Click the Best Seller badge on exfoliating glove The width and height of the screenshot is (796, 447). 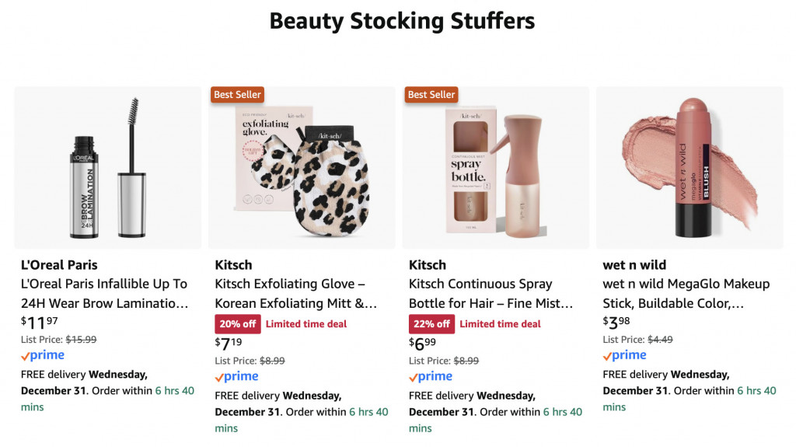[x=238, y=95]
